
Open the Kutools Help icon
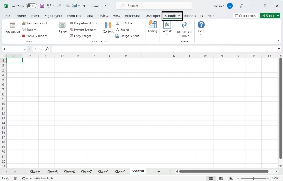pos(201,25)
